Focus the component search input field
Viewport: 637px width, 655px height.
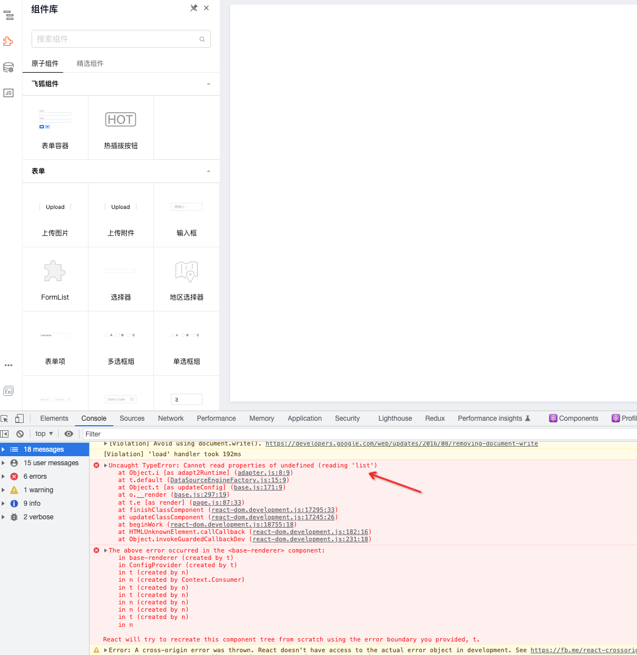[x=121, y=39]
